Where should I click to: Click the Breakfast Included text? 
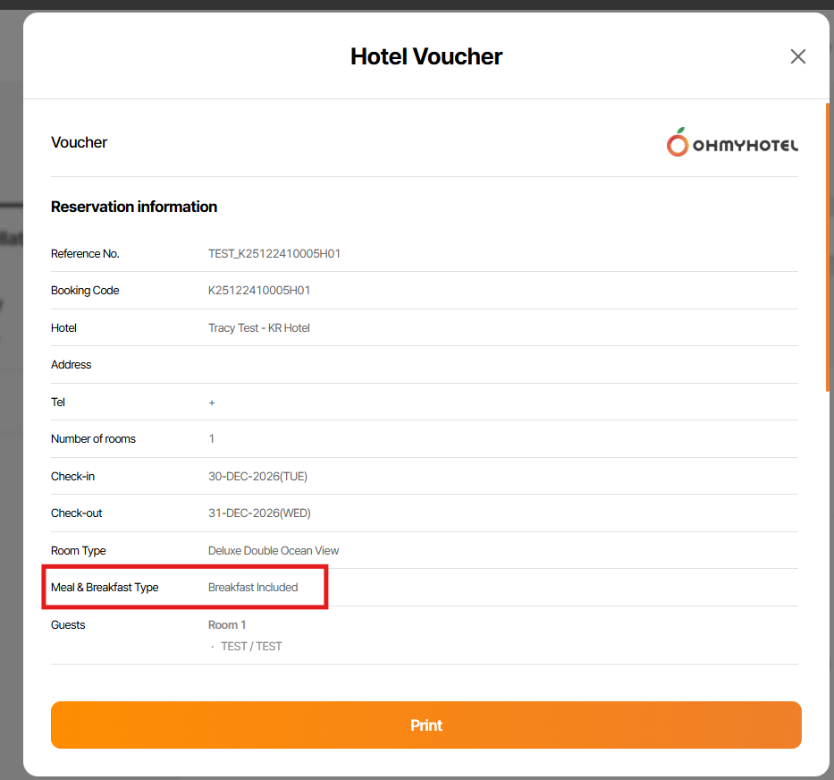pos(253,588)
